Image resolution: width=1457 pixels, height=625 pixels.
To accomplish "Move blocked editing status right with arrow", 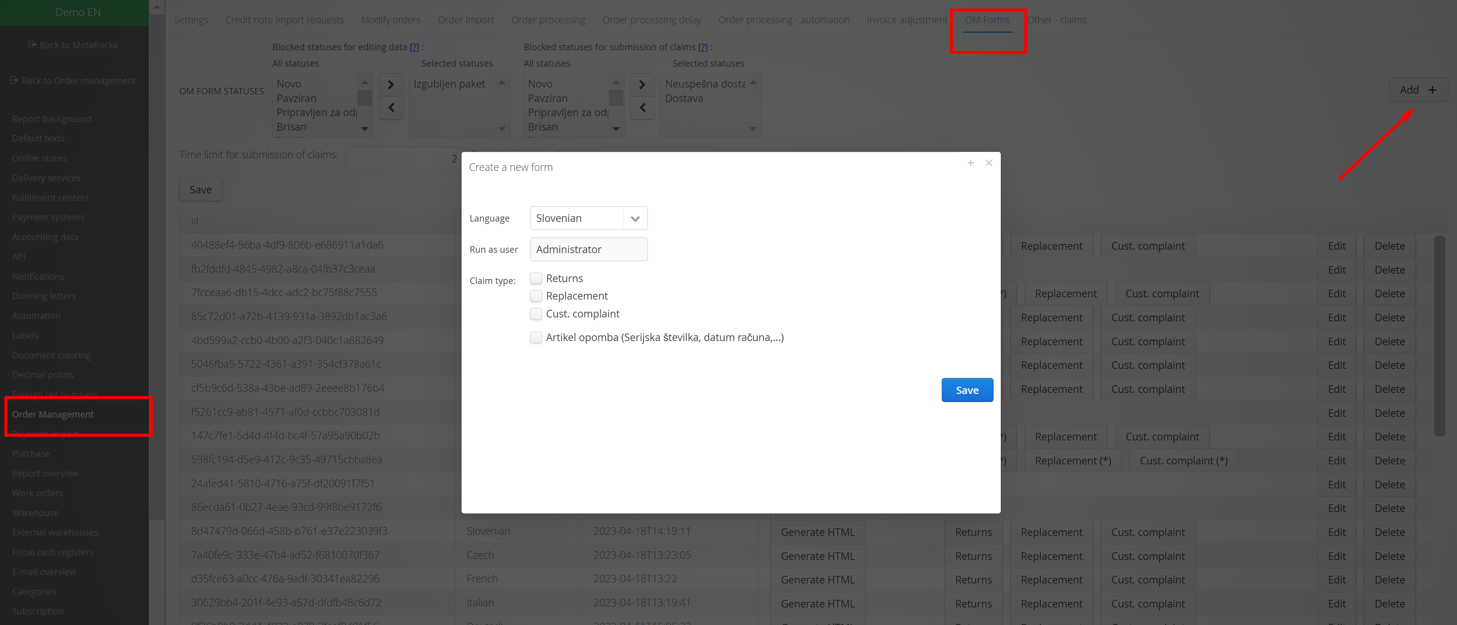I will (391, 85).
